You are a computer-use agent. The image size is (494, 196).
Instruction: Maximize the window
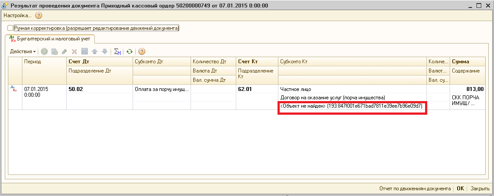click(479, 5)
